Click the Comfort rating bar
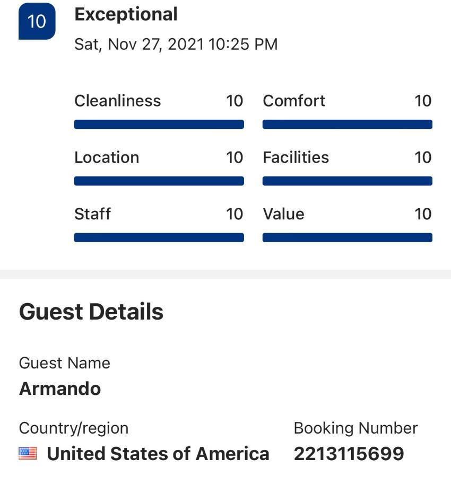This screenshot has height=477, width=451. (348, 125)
